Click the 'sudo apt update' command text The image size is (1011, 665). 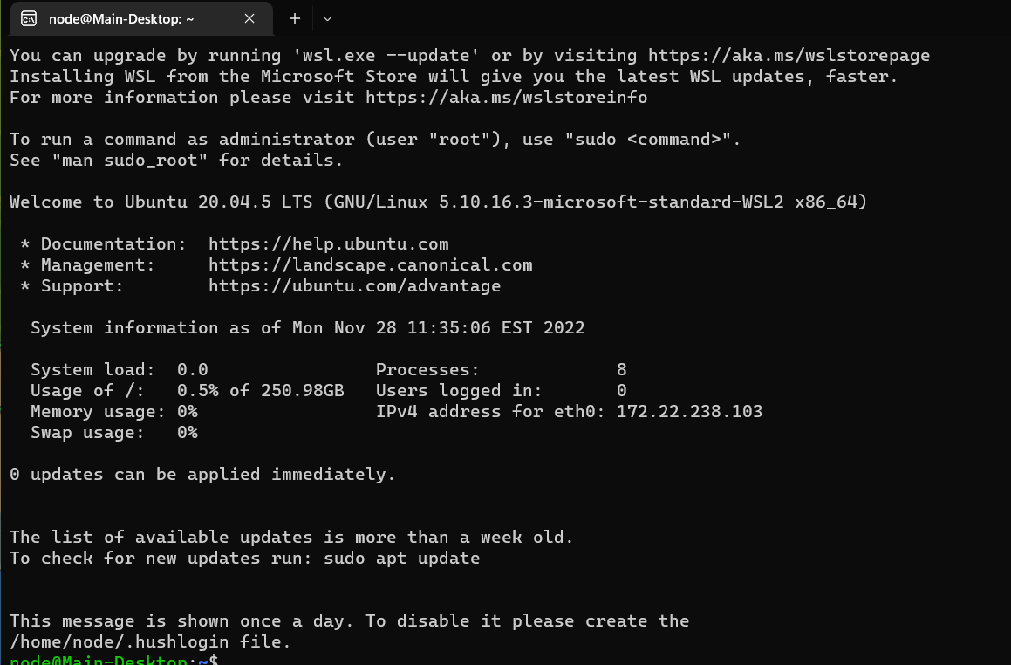401,558
